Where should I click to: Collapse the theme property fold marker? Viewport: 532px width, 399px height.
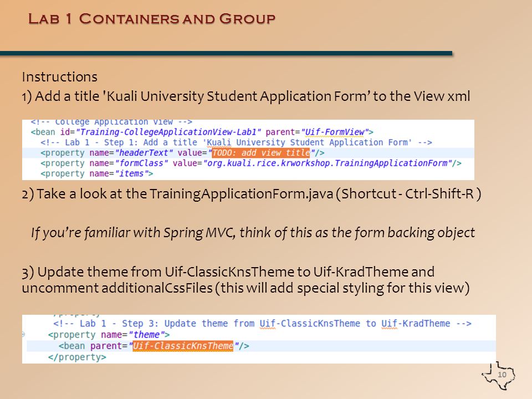(x=23, y=334)
